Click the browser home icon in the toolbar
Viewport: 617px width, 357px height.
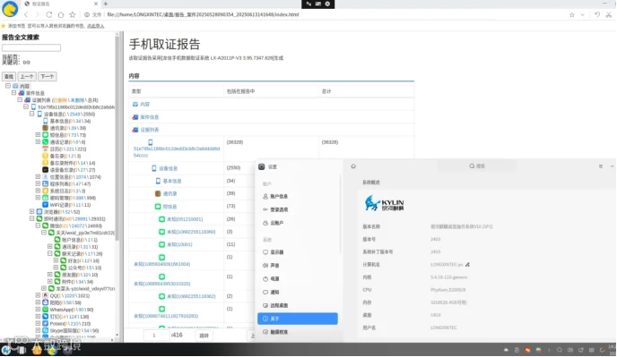[x=61, y=14]
